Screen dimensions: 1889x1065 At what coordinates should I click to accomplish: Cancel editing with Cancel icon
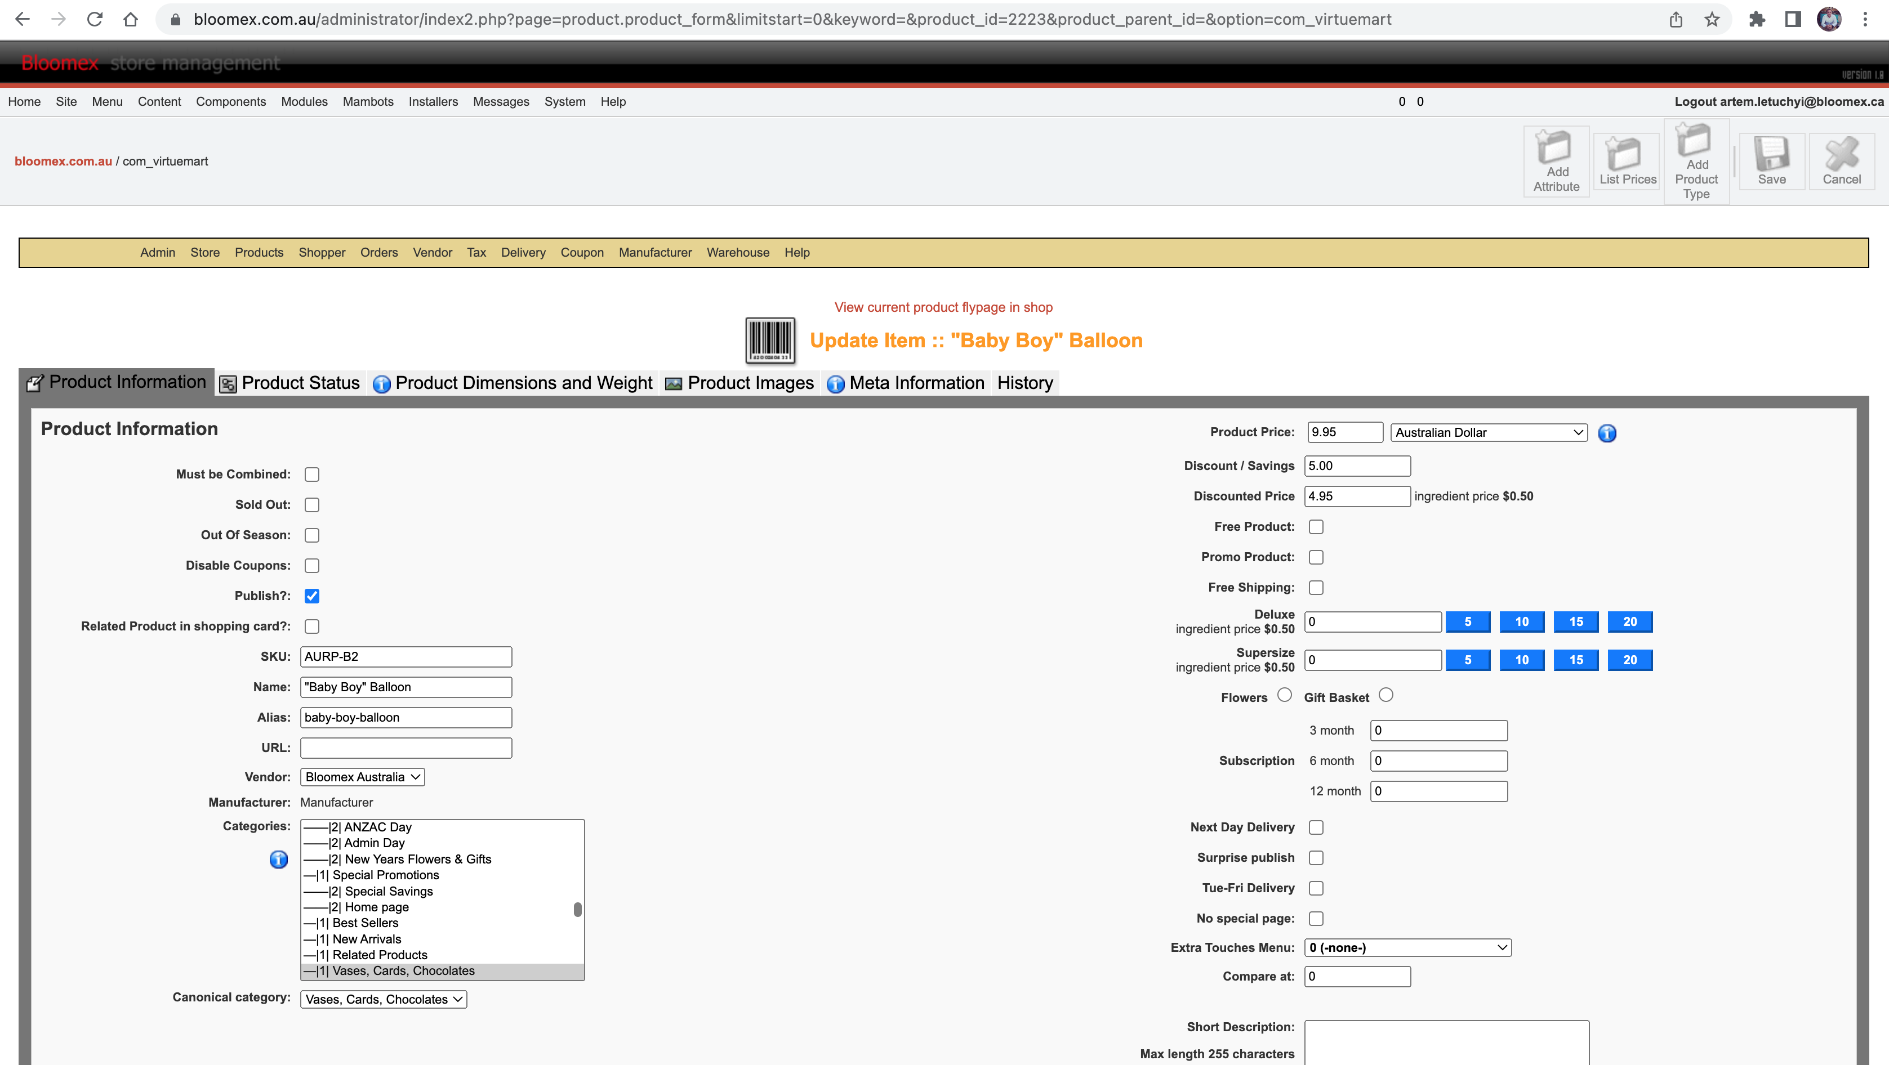[1841, 161]
